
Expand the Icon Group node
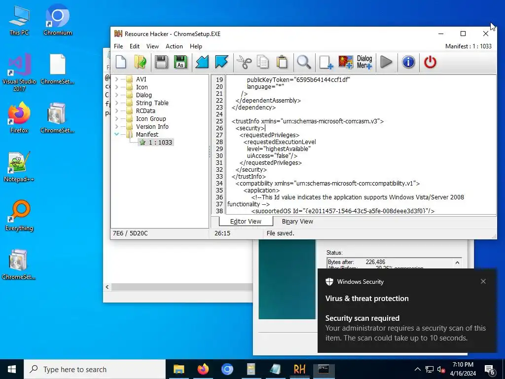click(116, 118)
